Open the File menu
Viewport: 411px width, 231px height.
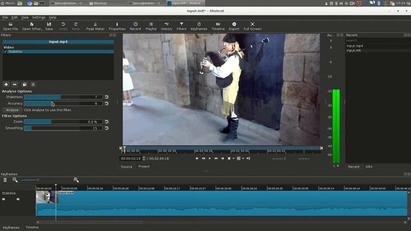[x=5, y=17]
